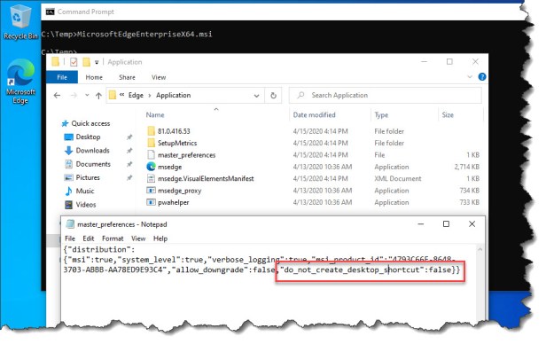The image size is (546, 344).
Task: Open the Customize Quick Access Toolbar arrow
Action: point(97,62)
